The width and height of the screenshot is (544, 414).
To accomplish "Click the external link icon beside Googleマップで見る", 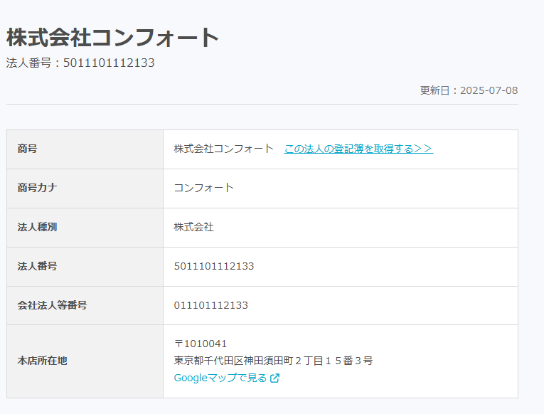I will (x=274, y=378).
